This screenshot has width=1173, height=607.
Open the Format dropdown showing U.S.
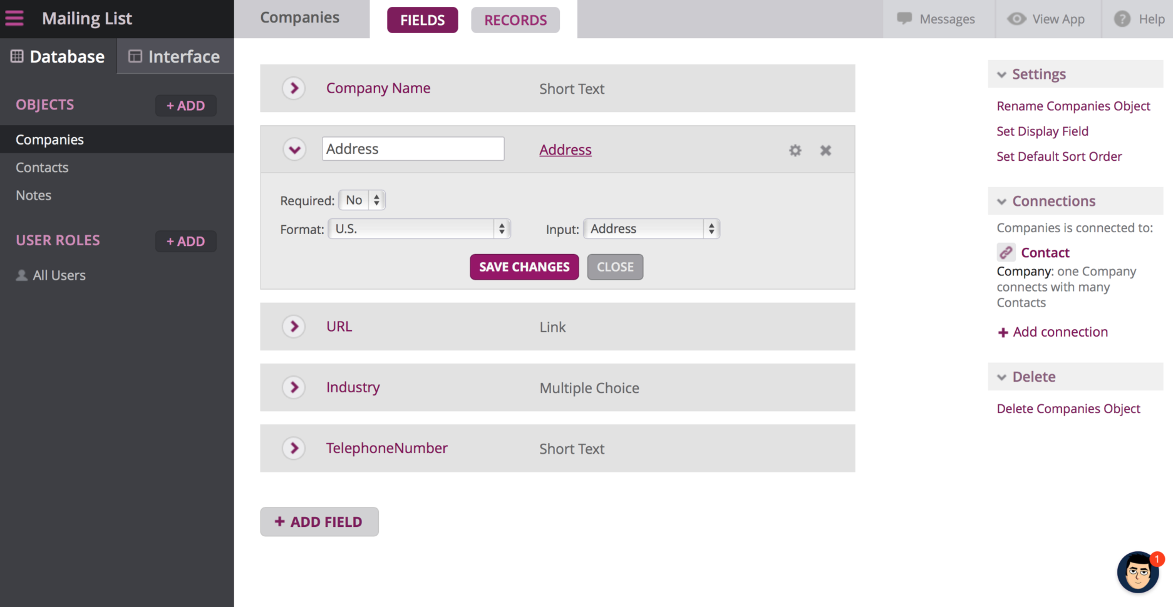pyautogui.click(x=418, y=228)
